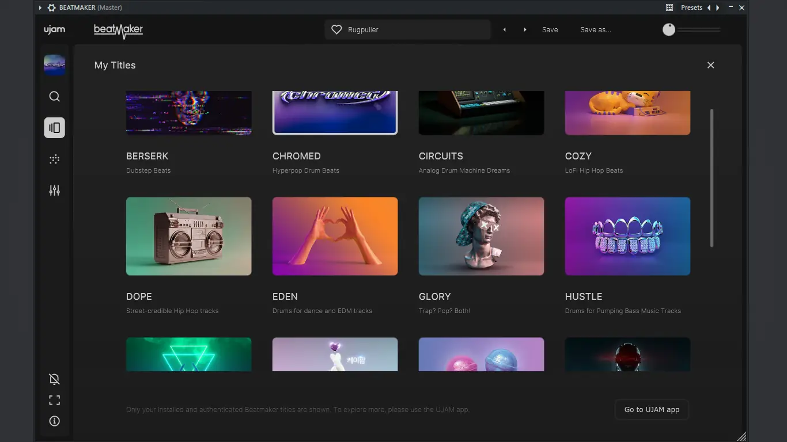Open the info circle icon
The image size is (787, 442).
point(54,421)
